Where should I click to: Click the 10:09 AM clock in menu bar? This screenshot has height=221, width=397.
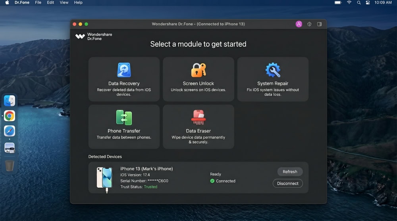coord(383,2)
